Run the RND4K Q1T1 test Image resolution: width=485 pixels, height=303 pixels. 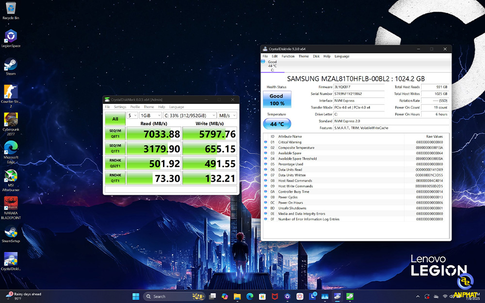click(x=115, y=178)
